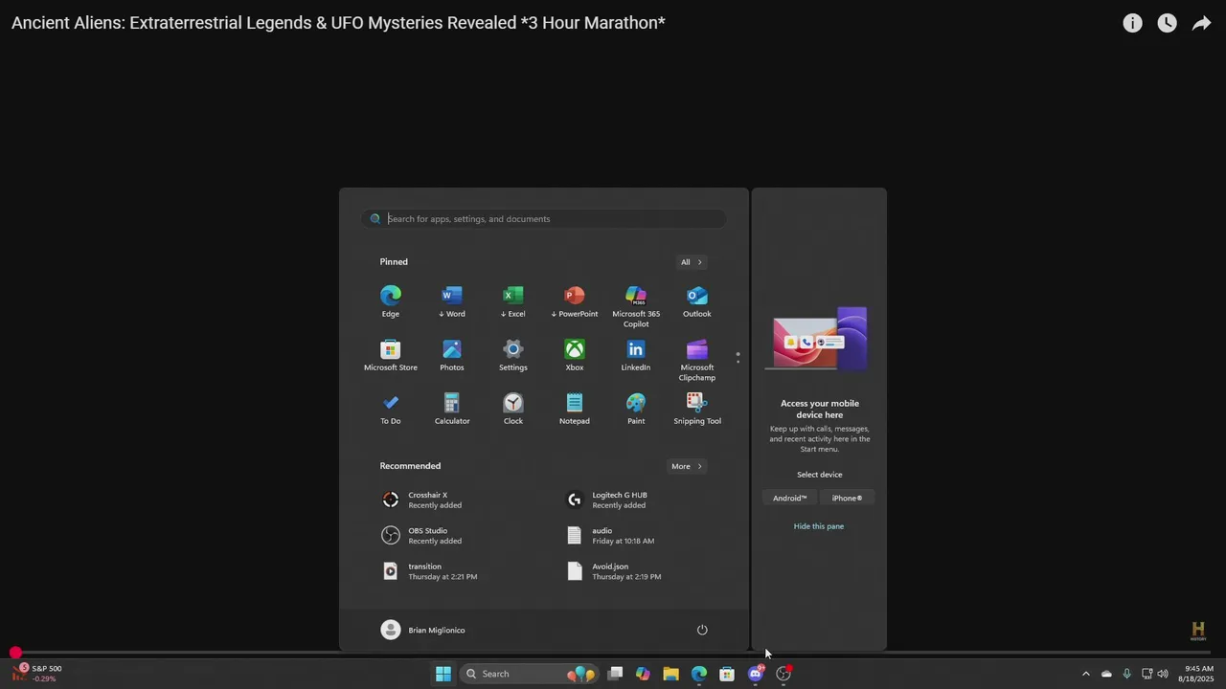Open the OBS Studio taskbar icon

(x=783, y=674)
